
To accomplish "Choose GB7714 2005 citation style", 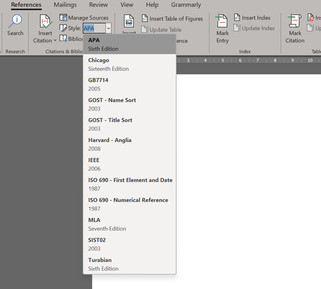I will (129, 84).
